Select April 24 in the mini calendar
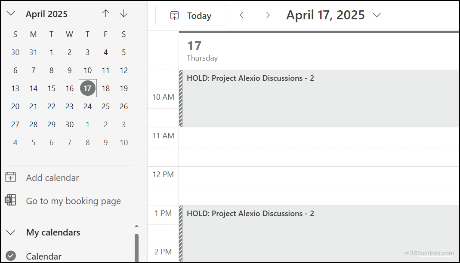The width and height of the screenshot is (460, 263). pyautogui.click(x=87, y=106)
